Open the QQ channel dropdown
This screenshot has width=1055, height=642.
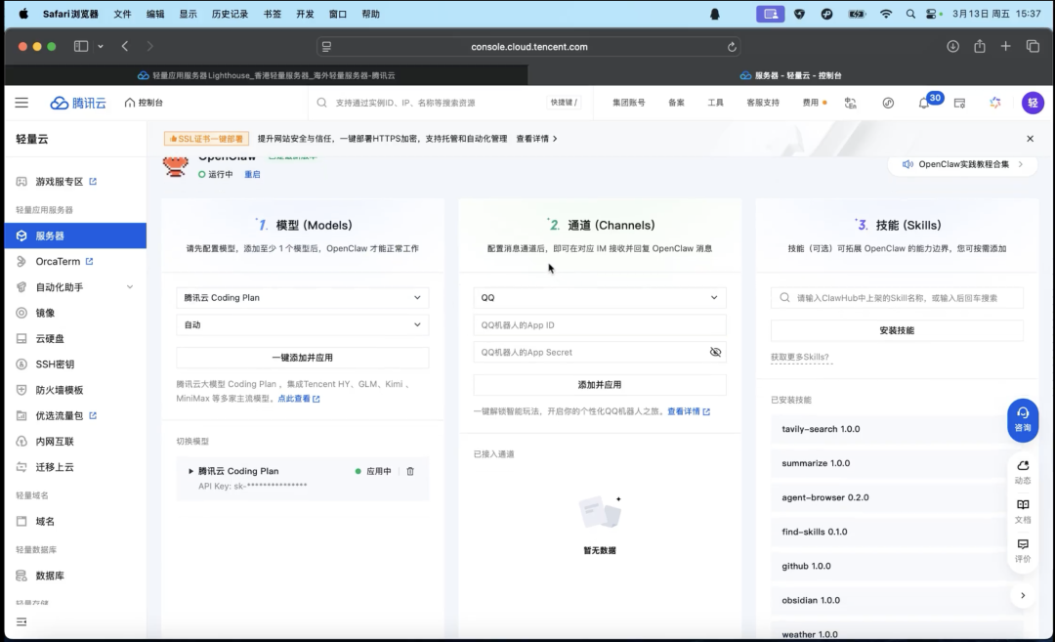599,297
